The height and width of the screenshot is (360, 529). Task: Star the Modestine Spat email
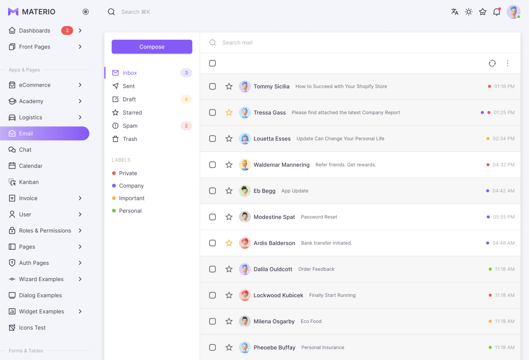click(229, 217)
